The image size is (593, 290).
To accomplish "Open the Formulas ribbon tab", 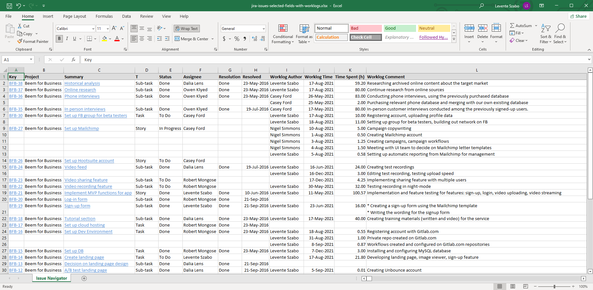I will point(104,16).
